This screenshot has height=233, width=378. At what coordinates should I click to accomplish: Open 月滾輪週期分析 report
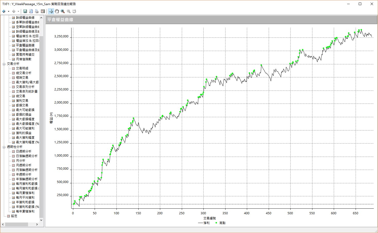[x=27, y=170]
